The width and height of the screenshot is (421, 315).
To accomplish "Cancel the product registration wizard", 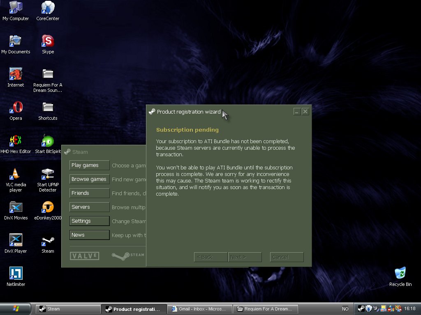I will pos(287,257).
